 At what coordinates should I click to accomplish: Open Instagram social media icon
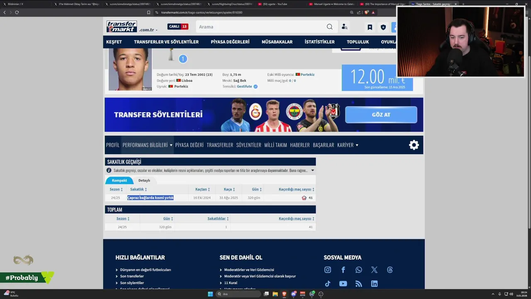coord(328,270)
